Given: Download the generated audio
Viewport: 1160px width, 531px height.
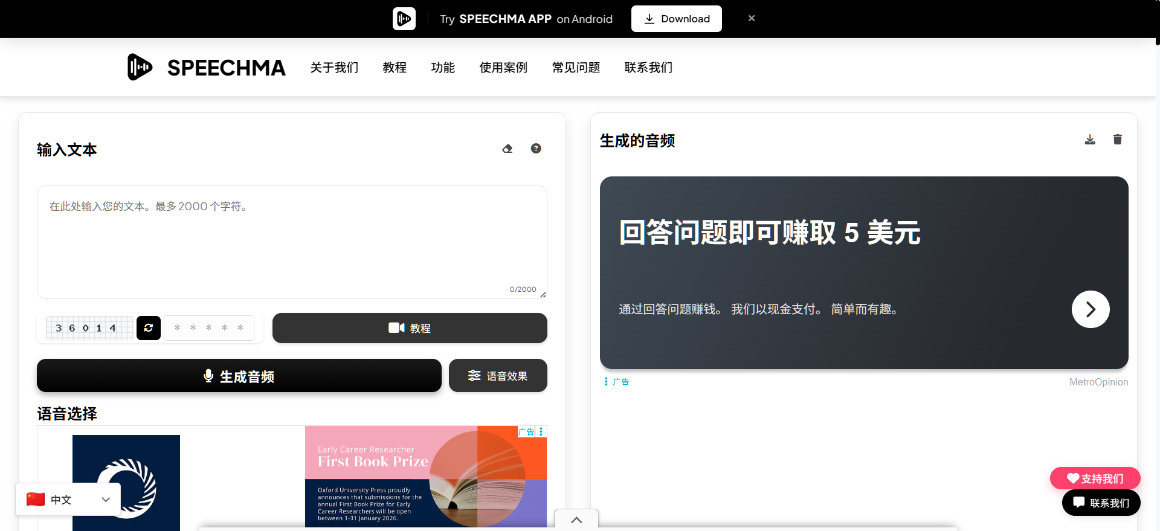Looking at the screenshot, I should [1090, 140].
